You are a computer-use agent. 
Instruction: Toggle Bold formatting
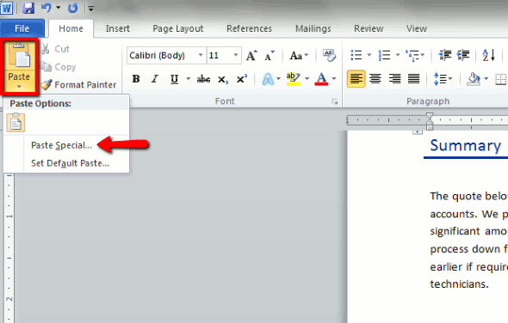coord(136,79)
